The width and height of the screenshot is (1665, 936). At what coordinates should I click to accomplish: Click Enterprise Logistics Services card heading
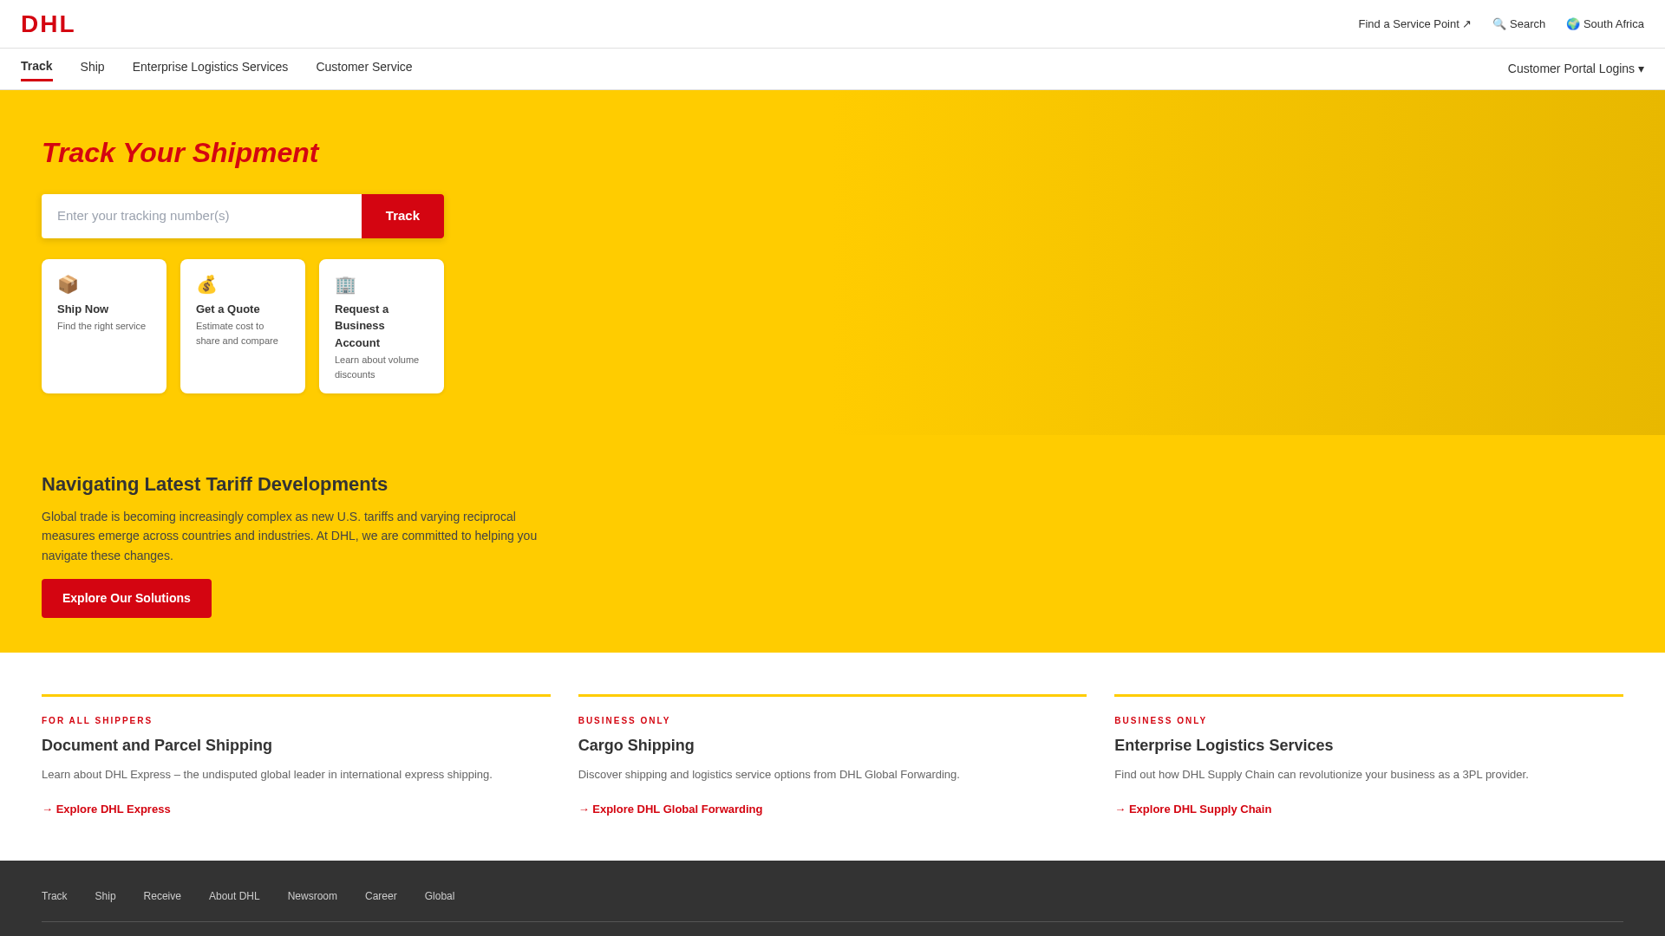click(x=1224, y=745)
